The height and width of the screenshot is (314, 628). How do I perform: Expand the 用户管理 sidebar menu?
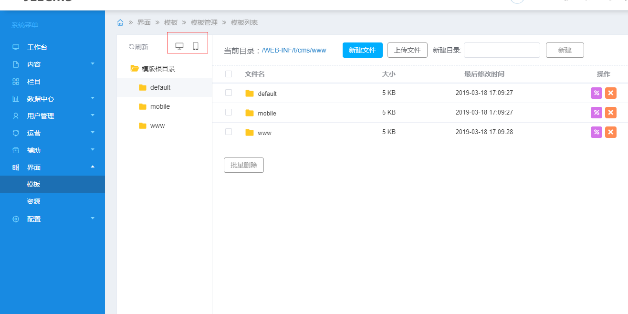(52, 116)
